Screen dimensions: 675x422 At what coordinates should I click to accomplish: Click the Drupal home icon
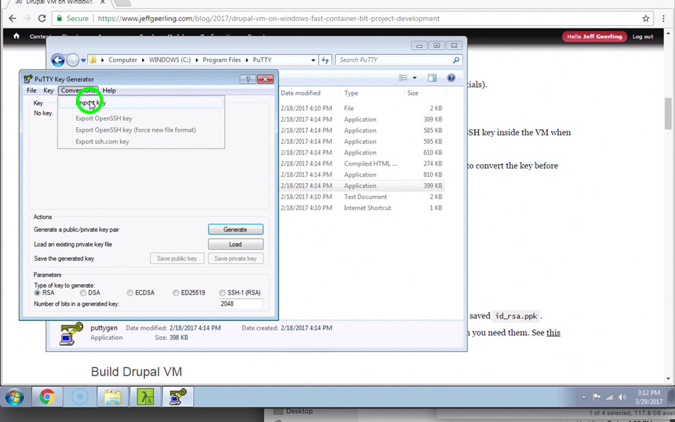pyautogui.click(x=16, y=36)
